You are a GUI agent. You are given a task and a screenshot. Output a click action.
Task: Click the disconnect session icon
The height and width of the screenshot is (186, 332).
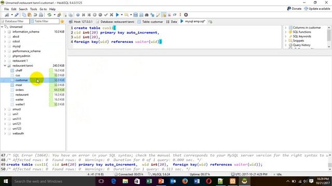(x=17, y=15)
